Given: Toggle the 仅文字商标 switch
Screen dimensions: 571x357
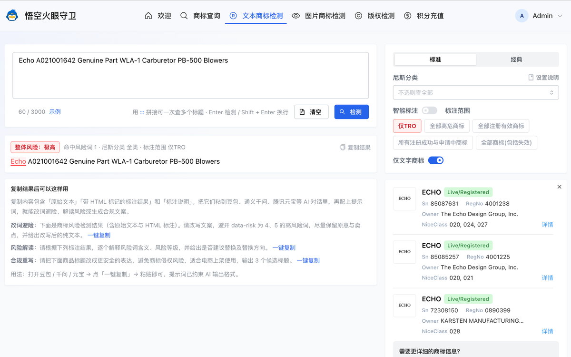Looking at the screenshot, I should 436,160.
